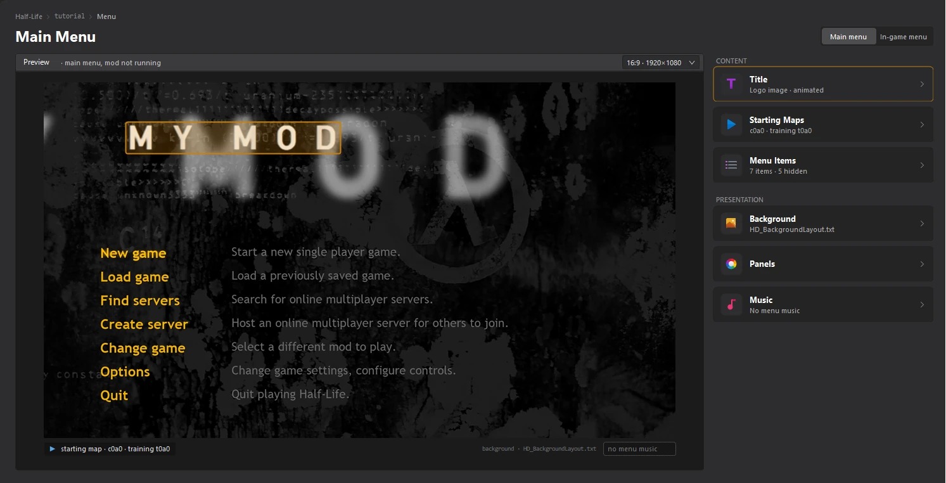
Task: Click Create server in the menu preview
Action: (x=144, y=324)
